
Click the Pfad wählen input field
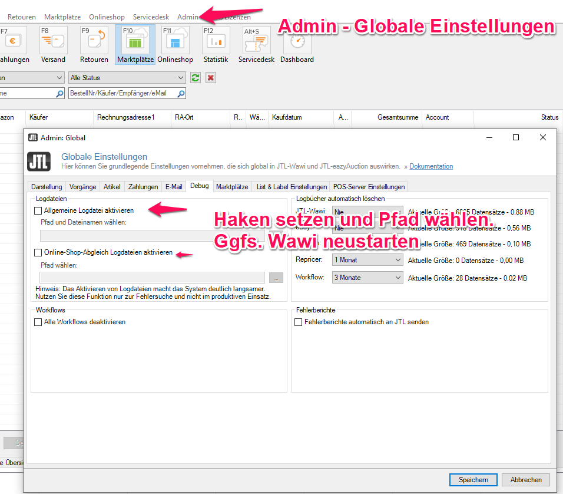153,278
